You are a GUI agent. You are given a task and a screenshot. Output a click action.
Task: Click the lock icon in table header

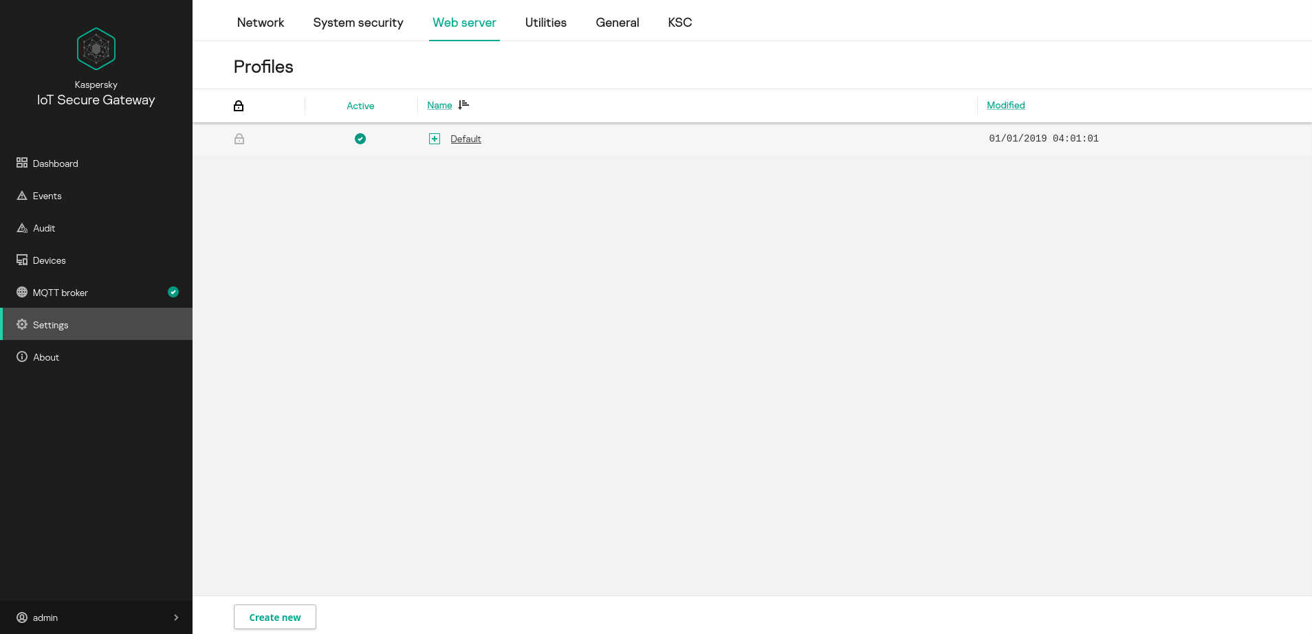[x=239, y=106]
